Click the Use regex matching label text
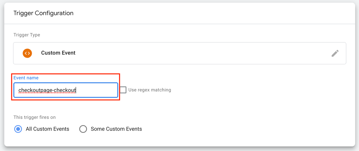Viewport: 359px width, 151px height. 149,90
